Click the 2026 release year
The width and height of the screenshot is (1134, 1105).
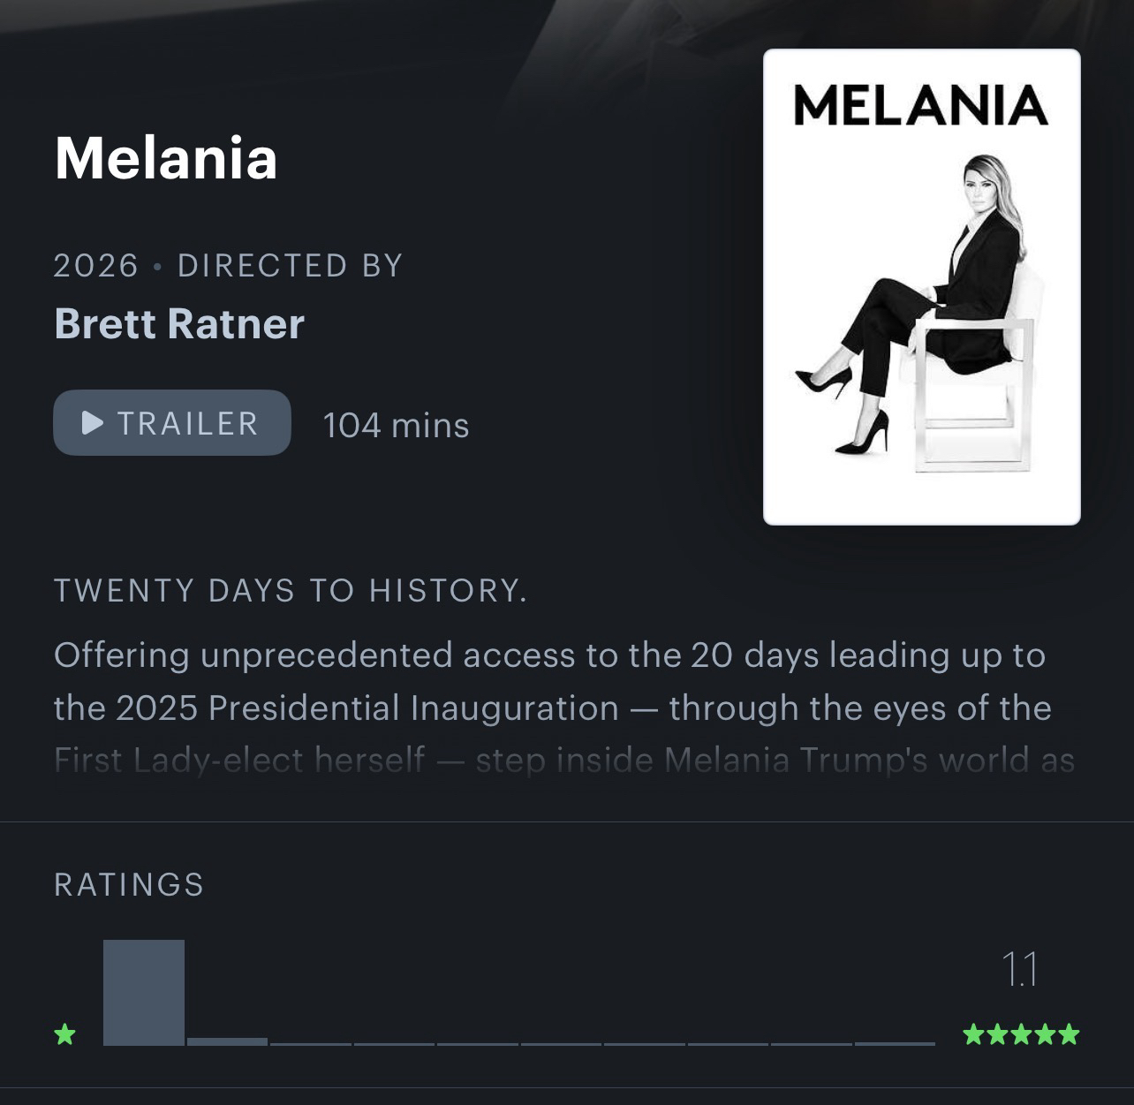click(x=96, y=265)
